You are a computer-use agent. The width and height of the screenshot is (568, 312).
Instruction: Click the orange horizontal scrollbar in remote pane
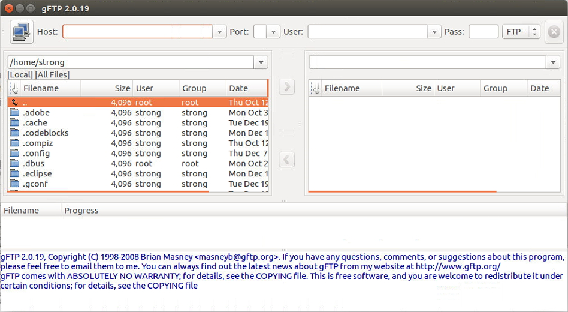[x=402, y=191]
